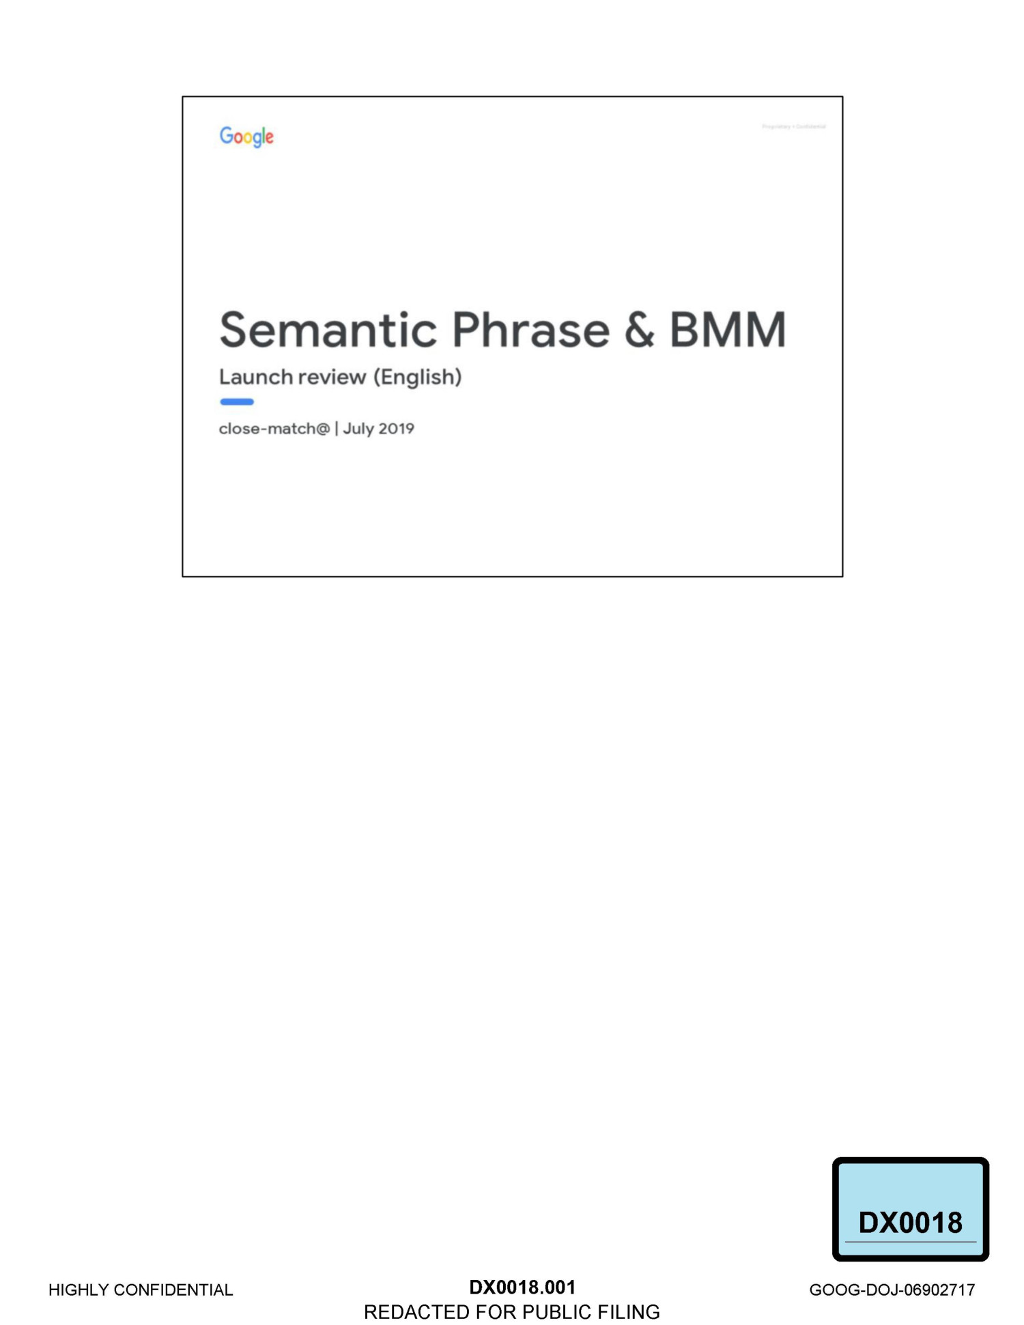This screenshot has height=1325, width=1024.
Task: Click the word "CONFIDENTIAL" at bottom left
Action: pos(173,1290)
